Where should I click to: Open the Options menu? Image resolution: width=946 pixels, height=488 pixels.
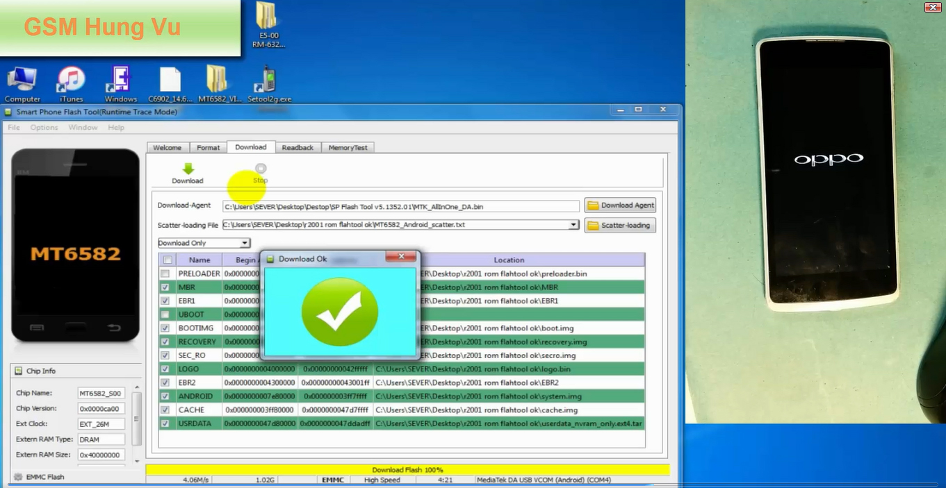[44, 127]
